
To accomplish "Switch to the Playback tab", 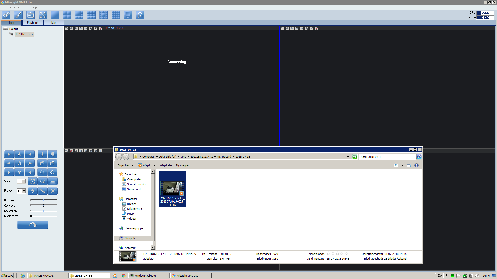I will [x=33, y=23].
